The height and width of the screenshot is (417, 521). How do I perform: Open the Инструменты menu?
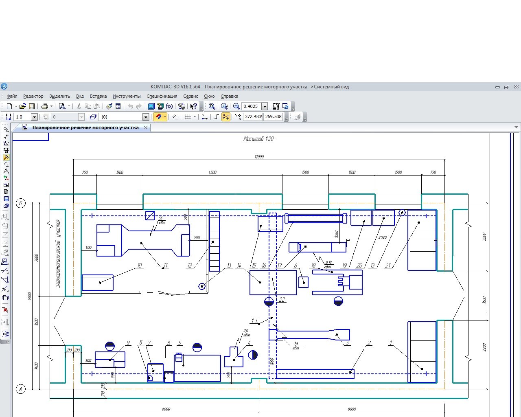coord(127,96)
